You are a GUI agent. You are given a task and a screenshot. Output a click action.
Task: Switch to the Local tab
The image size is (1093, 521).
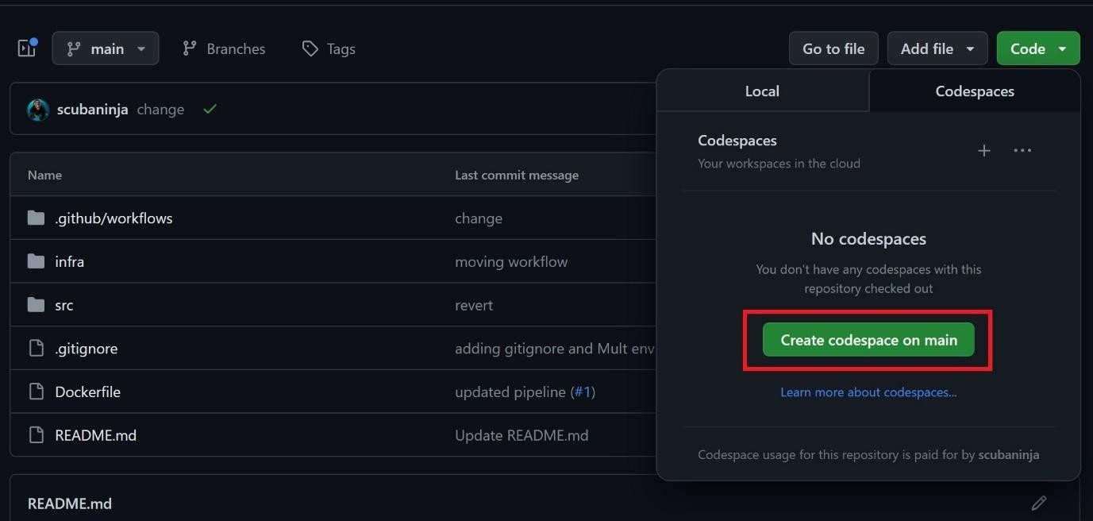tap(762, 91)
